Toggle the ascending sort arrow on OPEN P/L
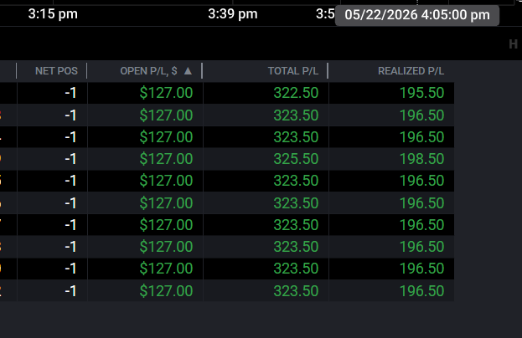The image size is (522, 338). click(x=188, y=71)
